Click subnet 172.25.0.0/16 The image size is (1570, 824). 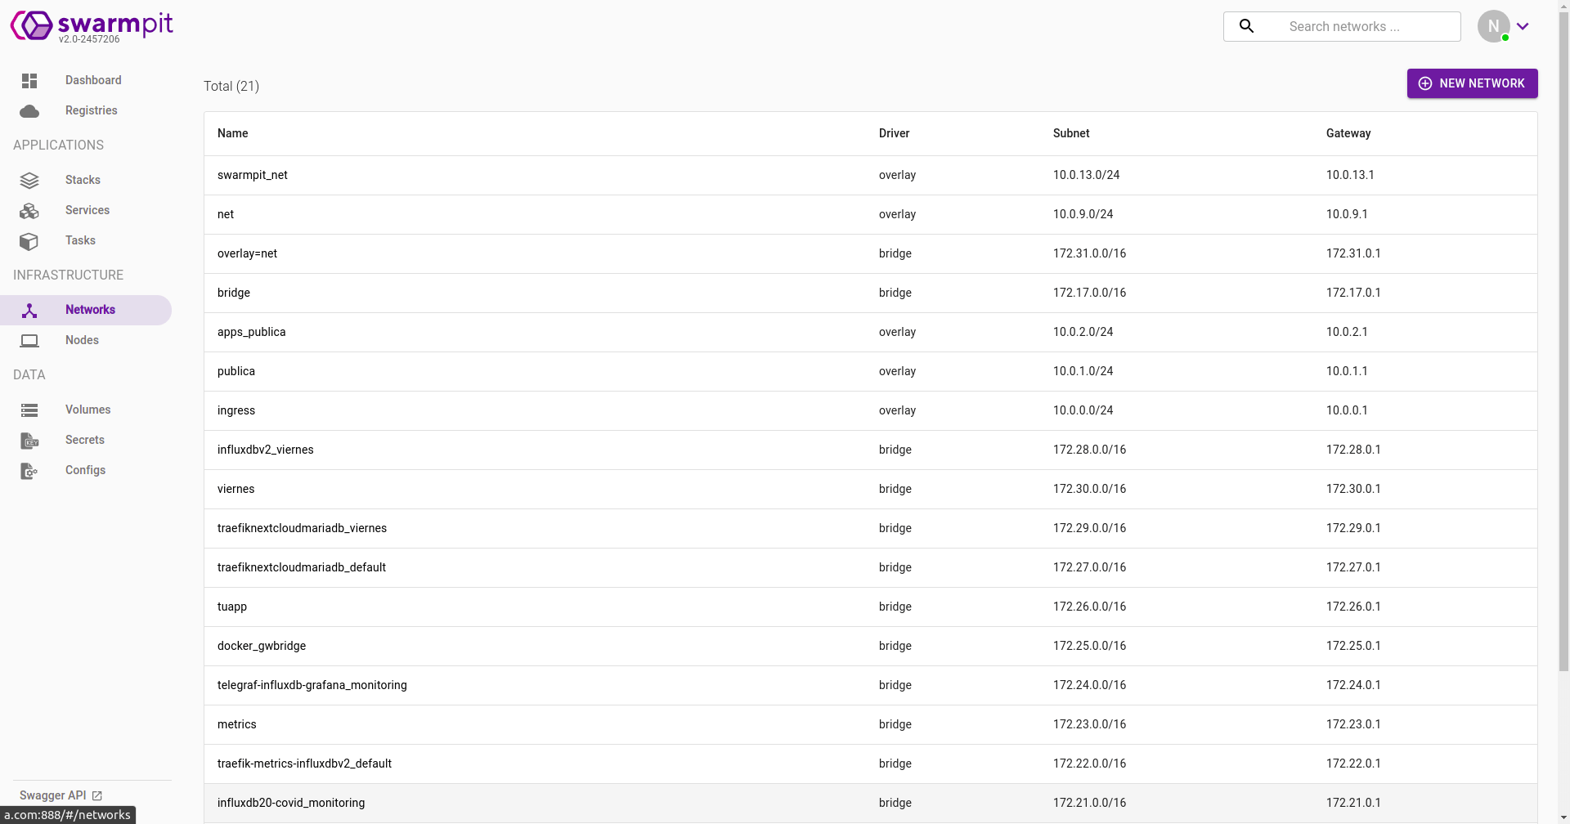pos(1089,646)
